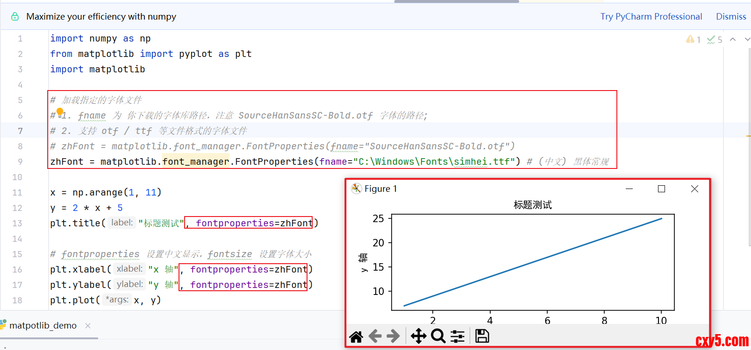Open the Try PyCharm Professional link
This screenshot has height=350, width=751.
651,17
